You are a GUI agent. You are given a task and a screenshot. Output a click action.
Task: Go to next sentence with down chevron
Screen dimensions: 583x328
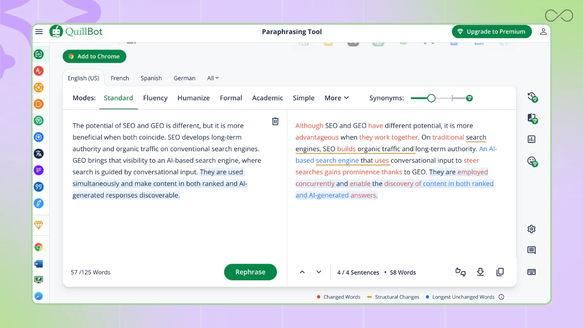[x=319, y=272]
